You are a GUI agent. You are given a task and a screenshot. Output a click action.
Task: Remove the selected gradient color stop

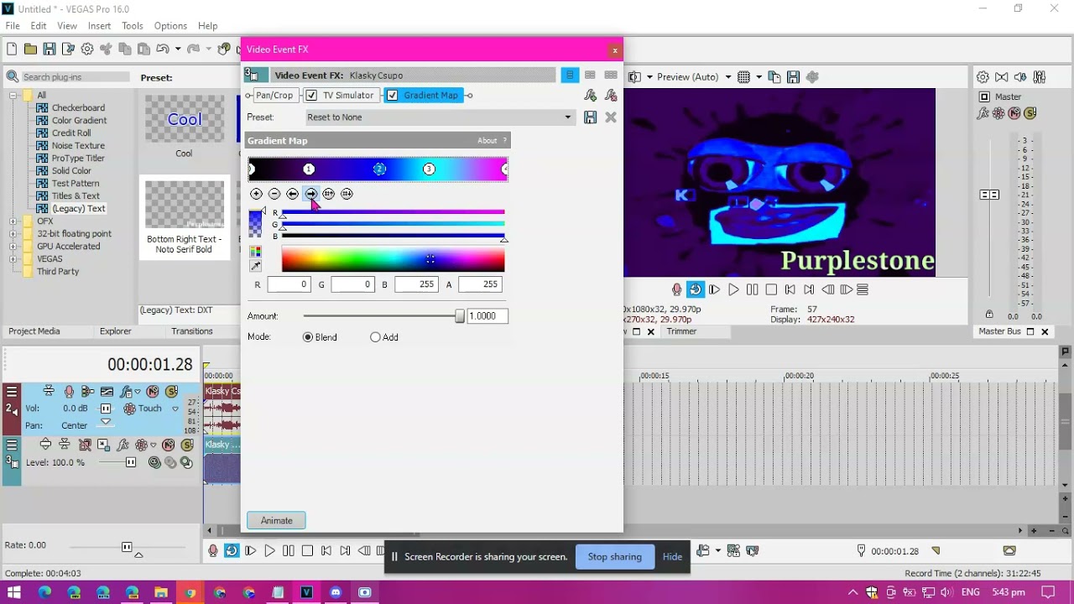click(274, 194)
